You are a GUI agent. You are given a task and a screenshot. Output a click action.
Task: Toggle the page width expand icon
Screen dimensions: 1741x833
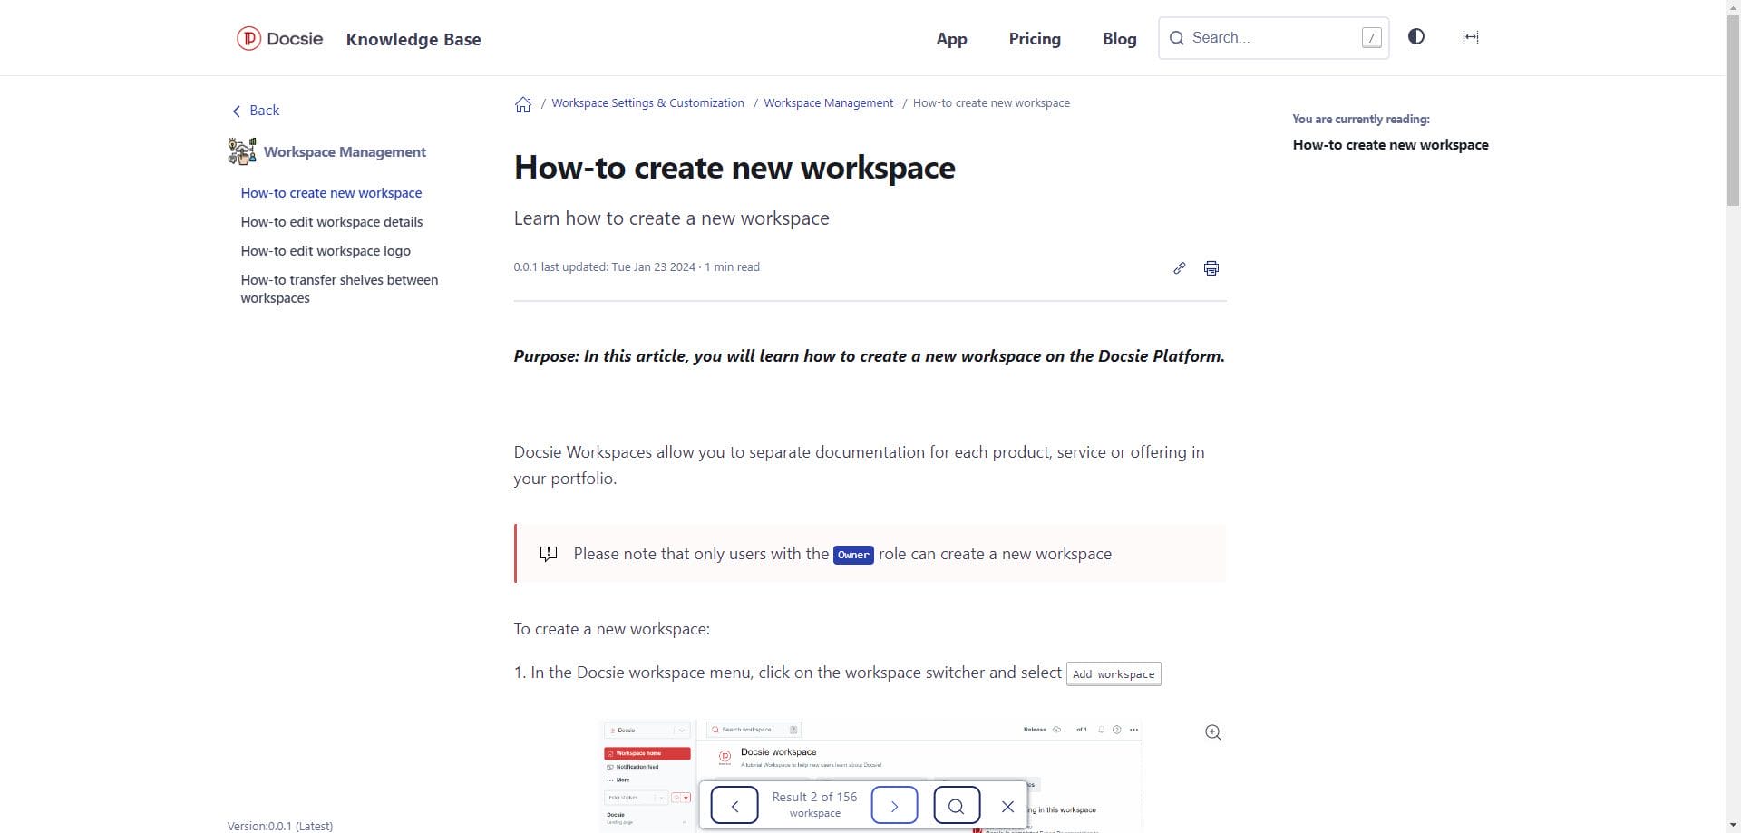point(1470,37)
